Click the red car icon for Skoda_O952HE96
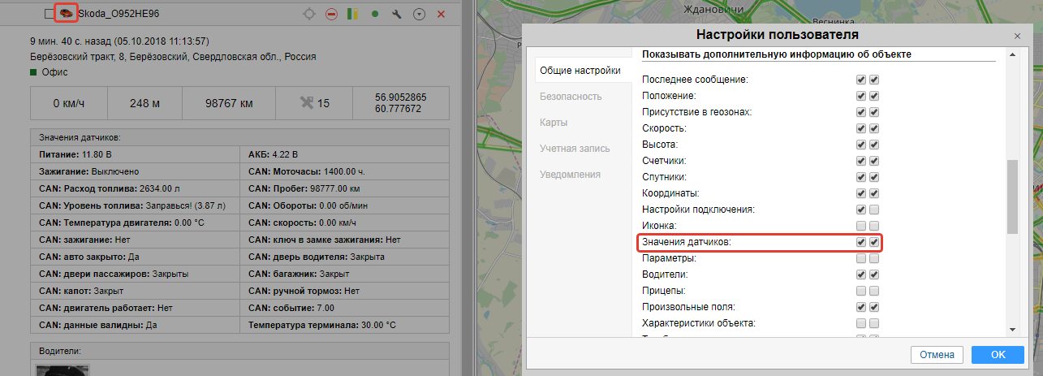This screenshot has height=376, width=1043. point(66,14)
